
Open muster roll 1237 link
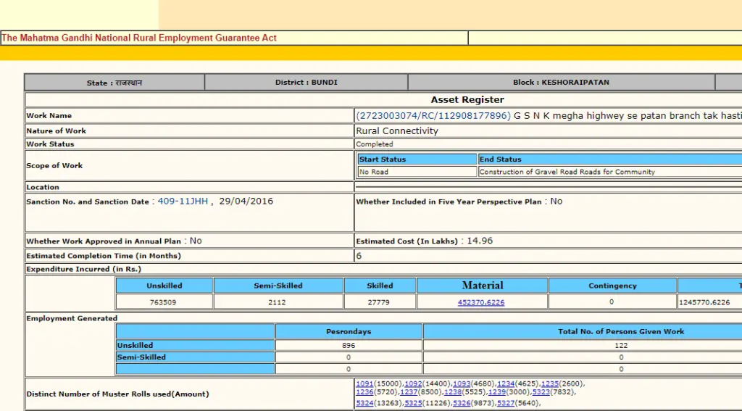tap(409, 392)
